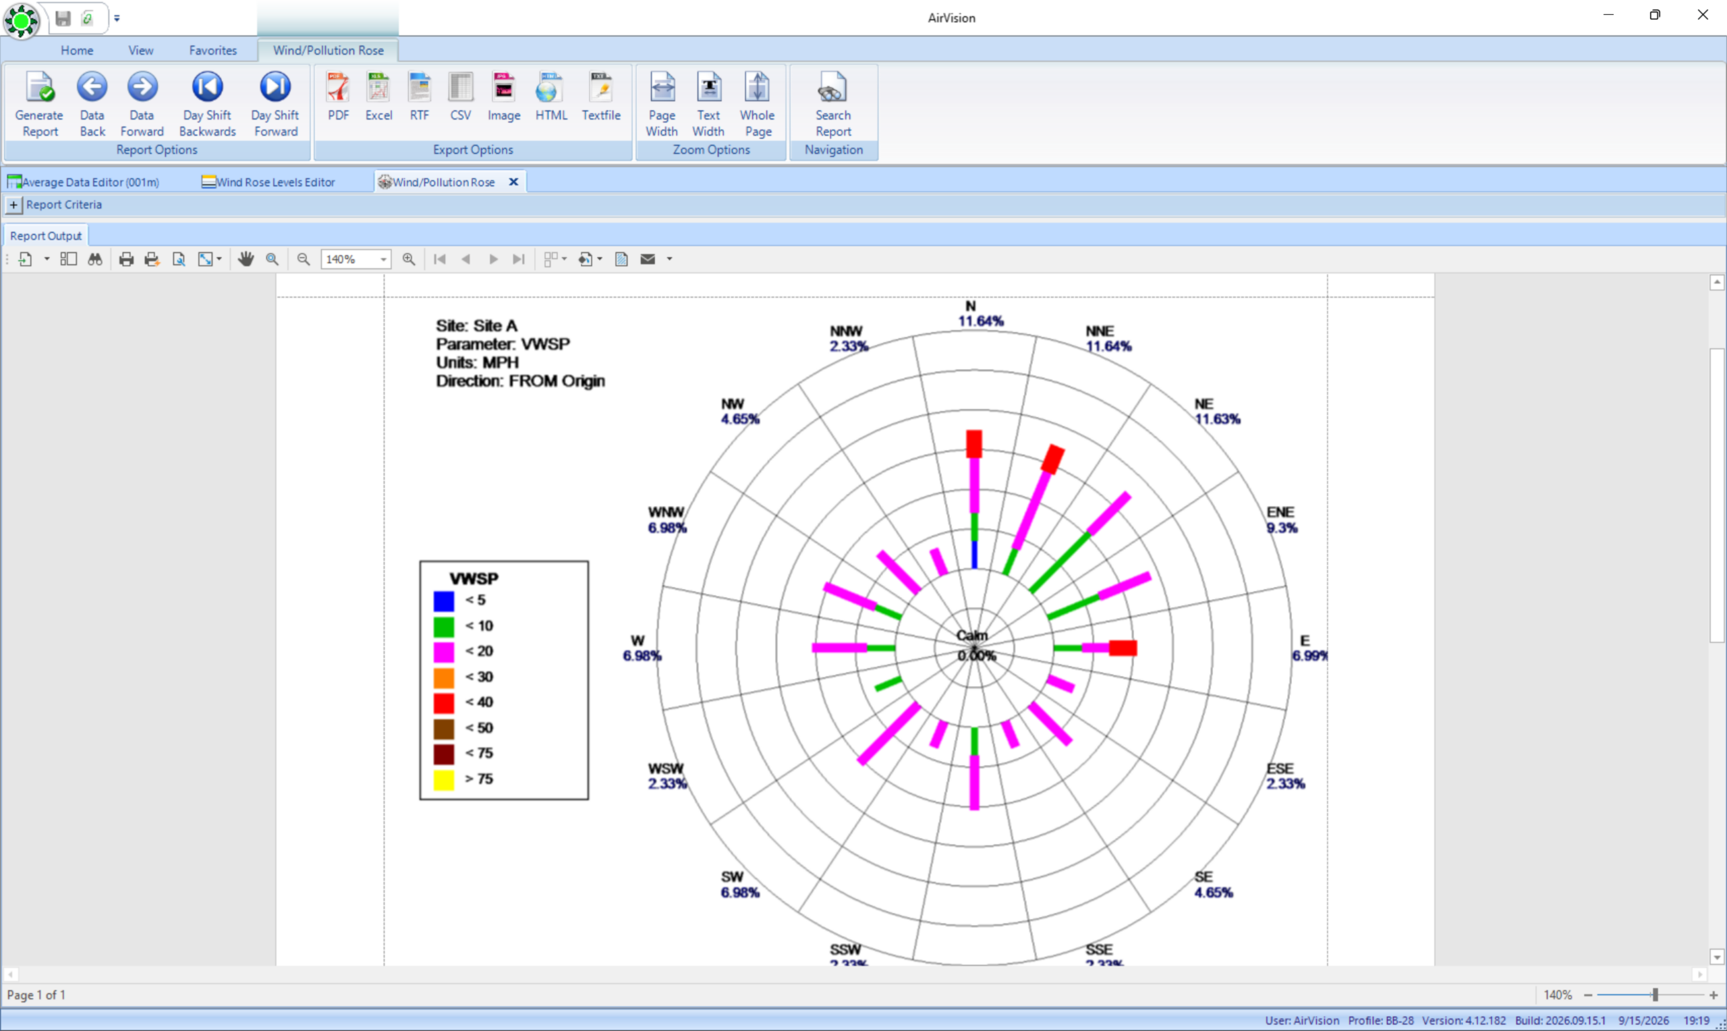Expand the Report Criteria section
The image size is (1727, 1031).
(x=13, y=205)
